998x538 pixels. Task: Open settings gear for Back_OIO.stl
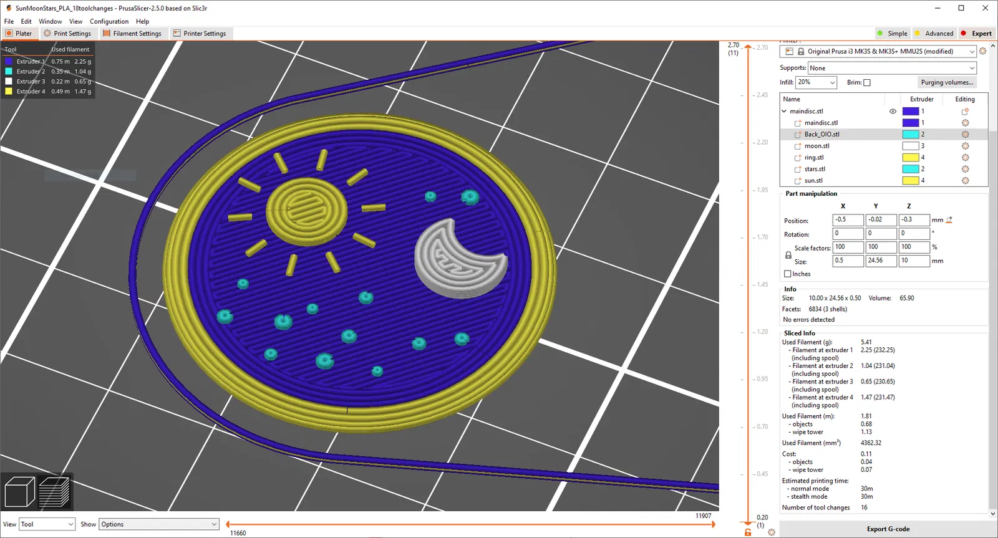[965, 134]
